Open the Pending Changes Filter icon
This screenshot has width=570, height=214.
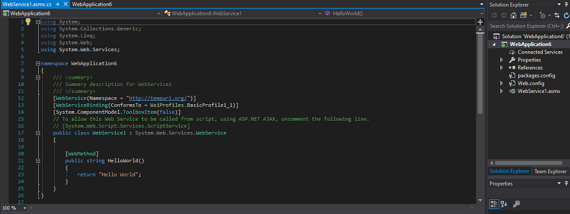(x=543, y=15)
